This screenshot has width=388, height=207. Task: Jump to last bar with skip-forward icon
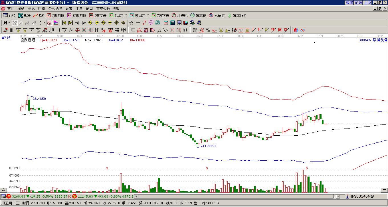pos(70,23)
